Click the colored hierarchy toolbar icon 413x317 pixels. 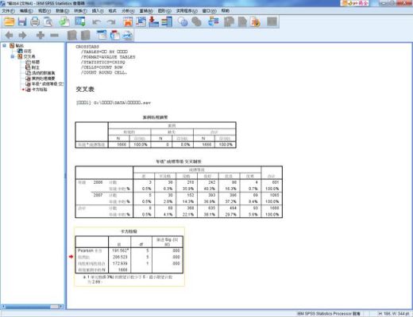[214, 21]
